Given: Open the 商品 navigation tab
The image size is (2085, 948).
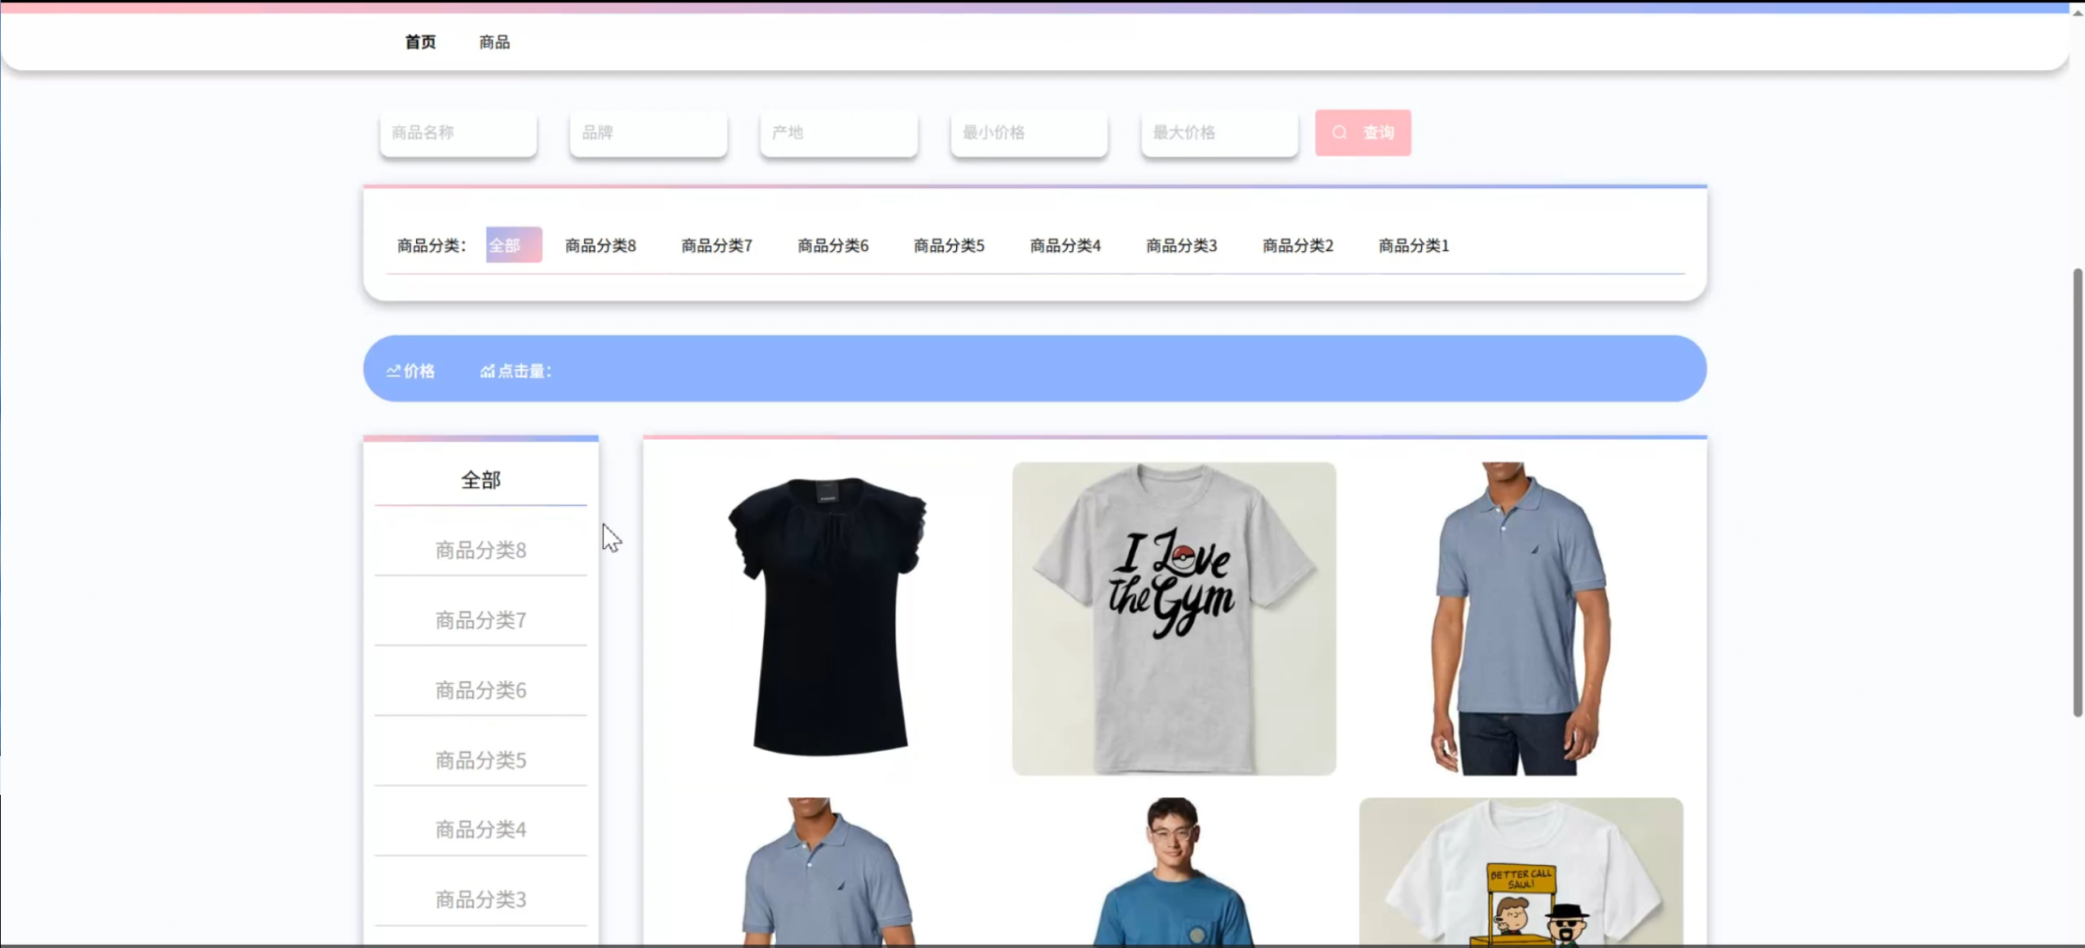Looking at the screenshot, I should point(494,42).
